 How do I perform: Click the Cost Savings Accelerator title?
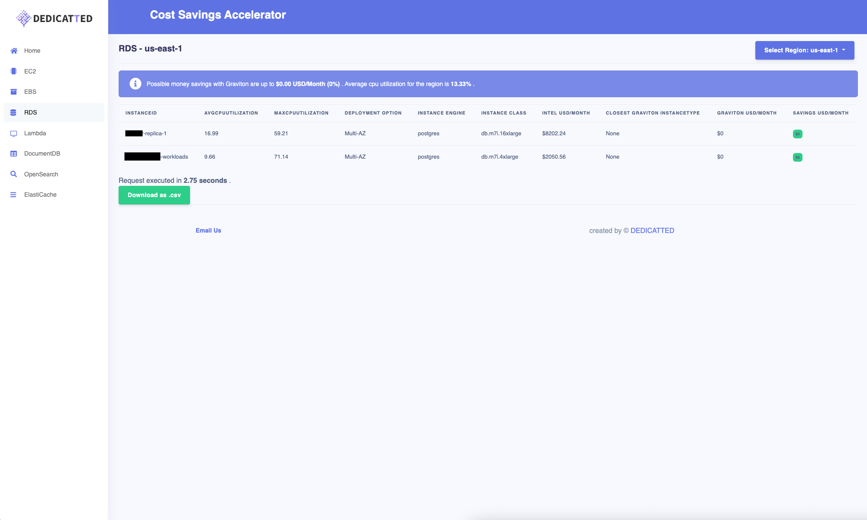click(x=218, y=15)
